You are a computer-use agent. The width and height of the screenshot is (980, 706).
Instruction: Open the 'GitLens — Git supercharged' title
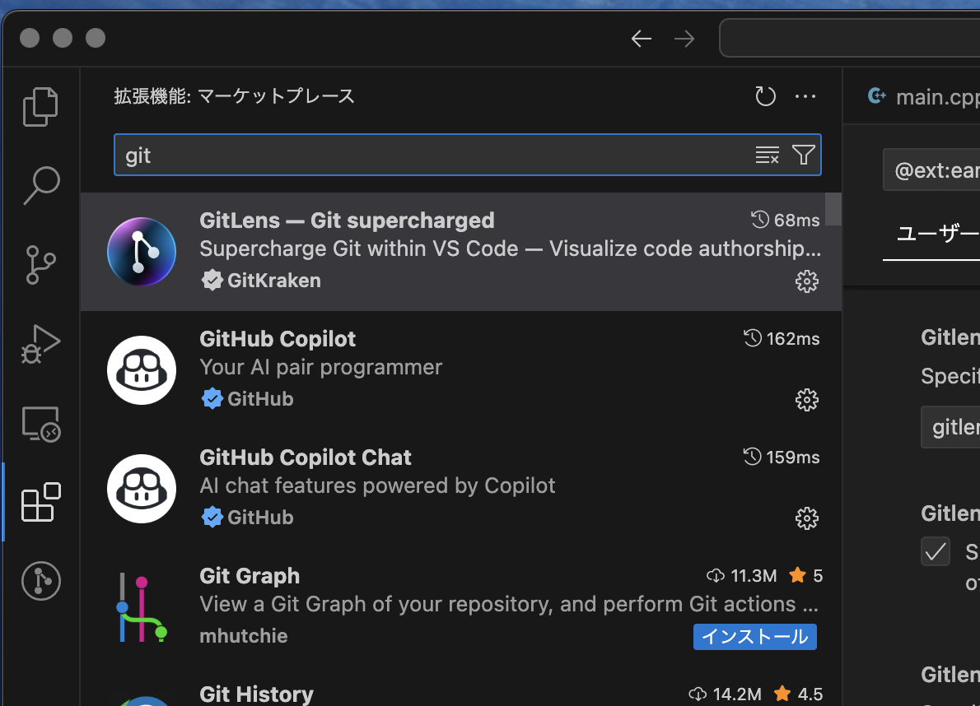point(347,221)
